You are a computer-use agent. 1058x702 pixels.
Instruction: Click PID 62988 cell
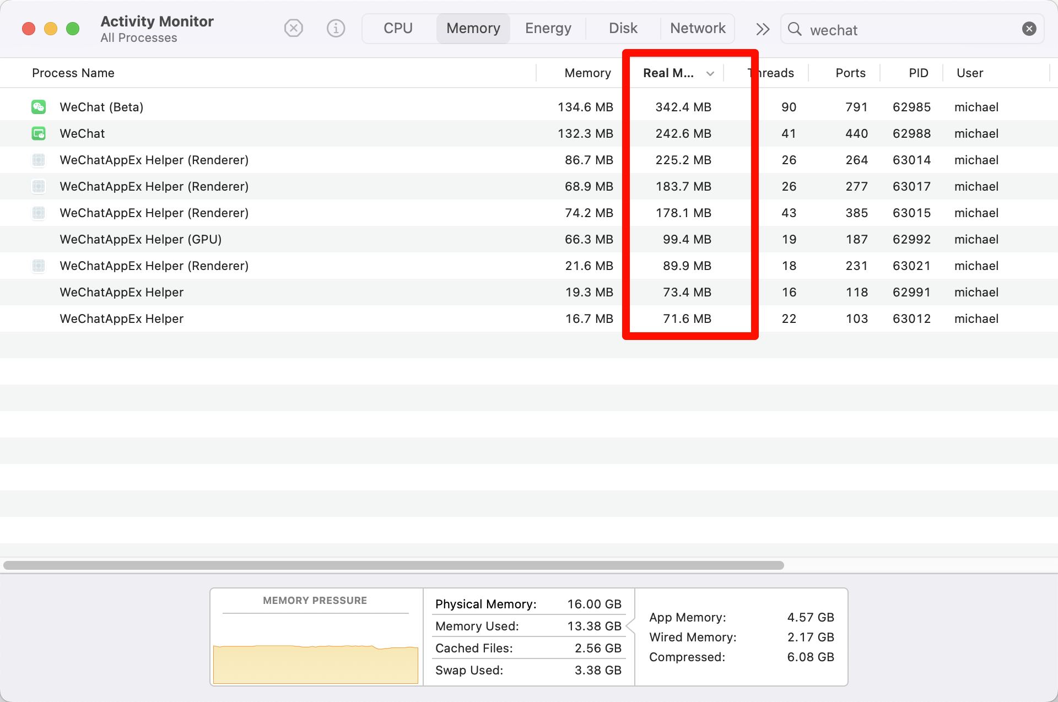(911, 133)
